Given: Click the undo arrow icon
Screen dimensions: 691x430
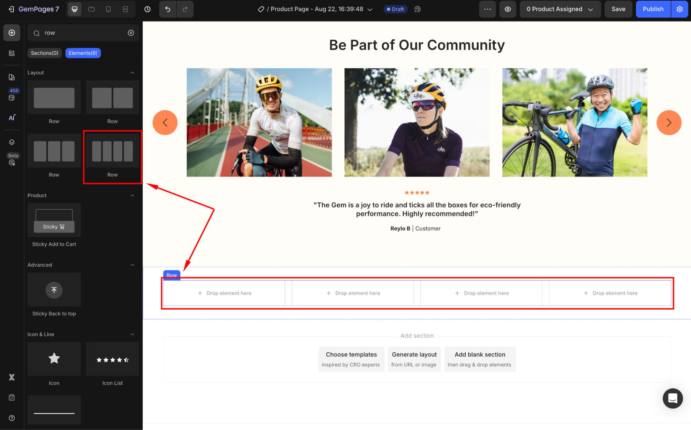Looking at the screenshot, I should pyautogui.click(x=168, y=9).
